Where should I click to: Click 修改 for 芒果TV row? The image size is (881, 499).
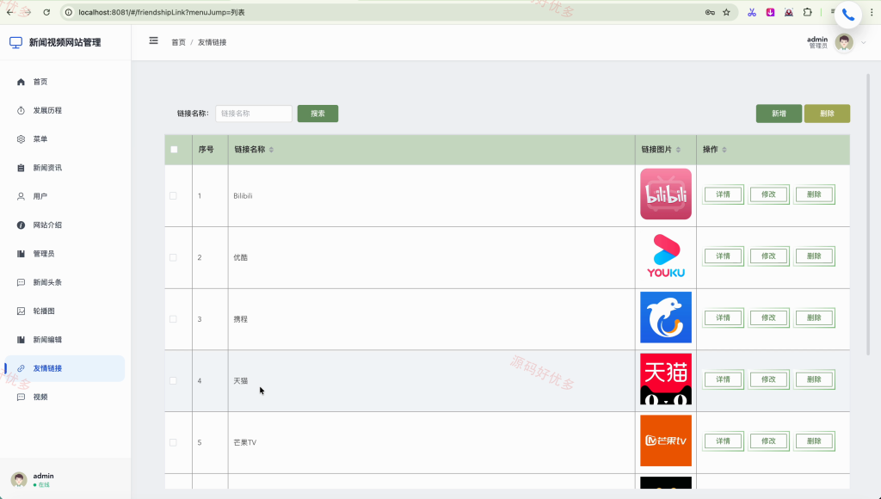coord(768,441)
